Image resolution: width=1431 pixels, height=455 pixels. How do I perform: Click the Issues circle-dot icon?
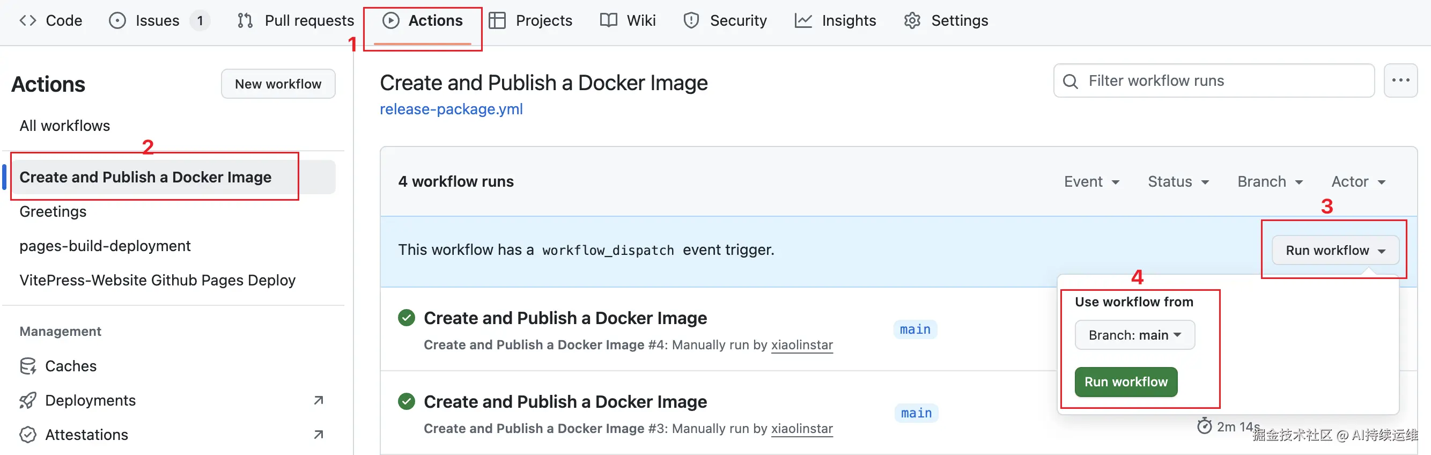[x=117, y=20]
